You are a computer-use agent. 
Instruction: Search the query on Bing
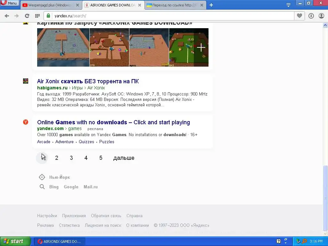click(x=54, y=187)
